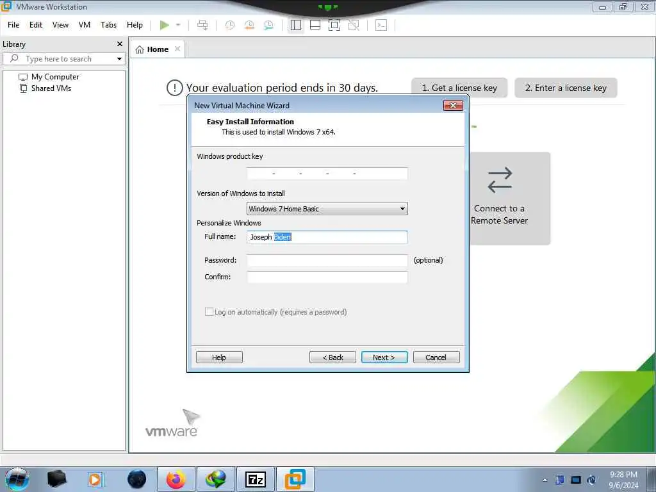Open the View menu
The image size is (656, 492).
click(x=60, y=25)
